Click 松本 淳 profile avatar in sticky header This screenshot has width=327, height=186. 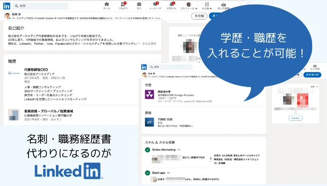[x=7, y=16]
